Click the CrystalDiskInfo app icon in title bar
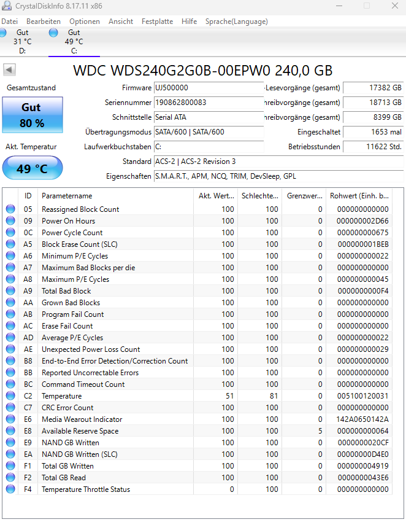 [x=7, y=6]
